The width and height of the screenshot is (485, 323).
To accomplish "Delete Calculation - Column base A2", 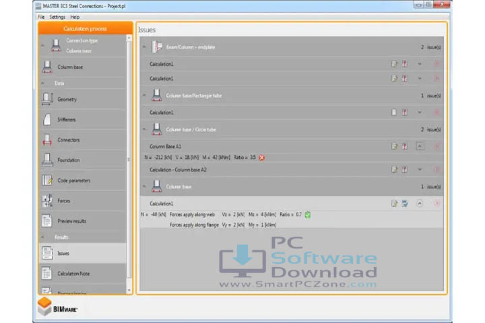I will coord(437,170).
